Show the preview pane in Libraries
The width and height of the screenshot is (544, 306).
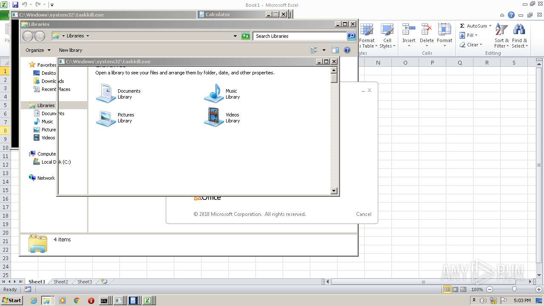pos(335,50)
